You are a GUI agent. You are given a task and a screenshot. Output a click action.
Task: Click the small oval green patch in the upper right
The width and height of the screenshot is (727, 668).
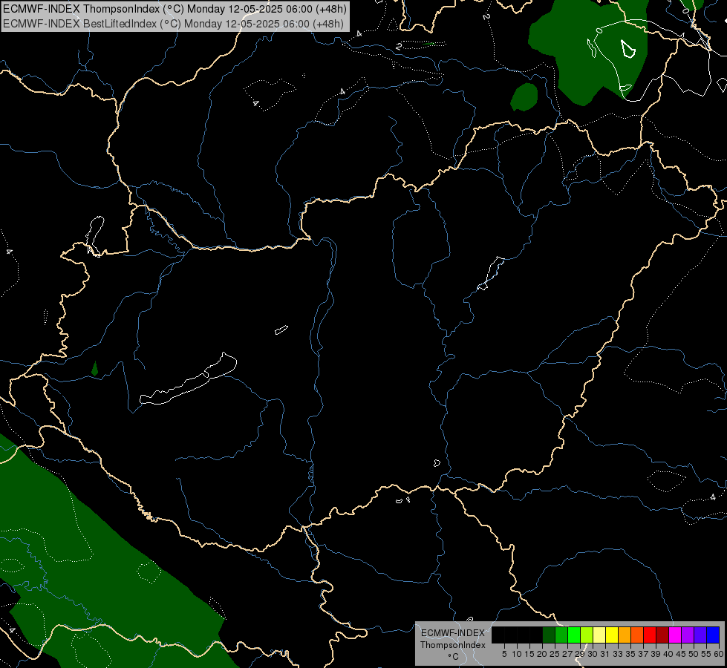(x=524, y=97)
